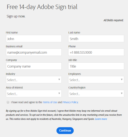Click the Area of Interest dropdown arrow

[59, 93]
